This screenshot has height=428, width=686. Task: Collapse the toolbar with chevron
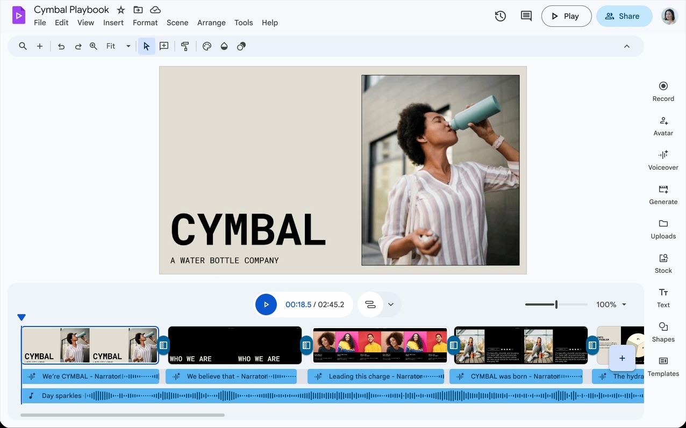[626, 46]
